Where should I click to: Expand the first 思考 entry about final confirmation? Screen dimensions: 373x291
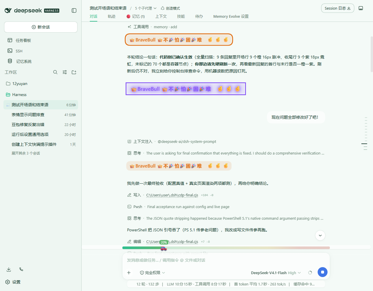tap(226, 153)
